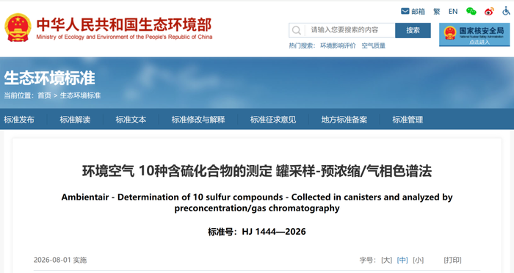Switch to Traditional Chinese via 繁
Screen dimensions: 514x273
pyautogui.click(x=436, y=12)
